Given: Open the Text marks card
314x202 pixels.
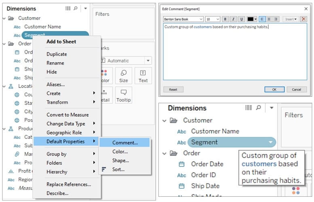Looking at the screenshot, I should (143, 76).
